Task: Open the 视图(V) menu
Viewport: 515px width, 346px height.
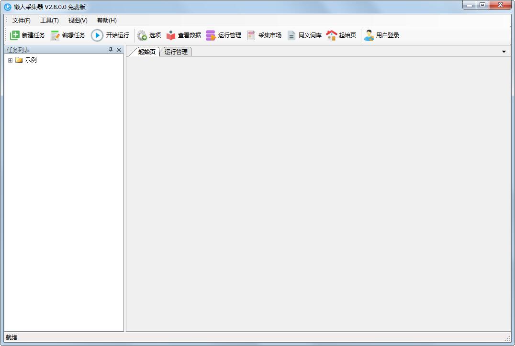Action: point(78,21)
